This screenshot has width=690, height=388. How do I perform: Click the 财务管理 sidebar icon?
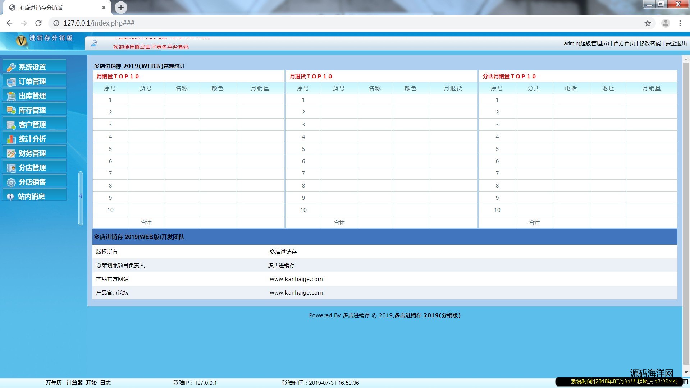click(11, 153)
